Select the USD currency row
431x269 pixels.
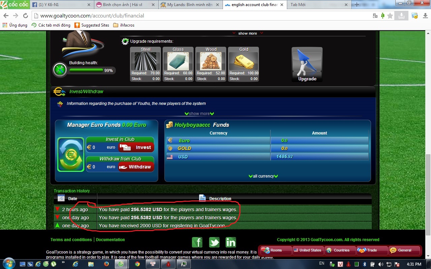(x=267, y=157)
